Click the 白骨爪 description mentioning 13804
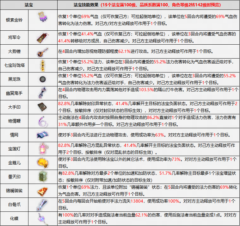240x226 pixels. click(x=147, y=205)
